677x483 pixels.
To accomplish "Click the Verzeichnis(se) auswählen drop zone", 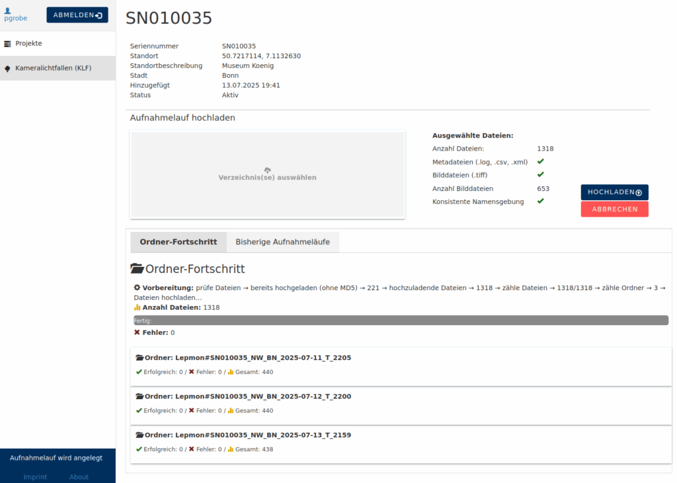I will coord(267,174).
